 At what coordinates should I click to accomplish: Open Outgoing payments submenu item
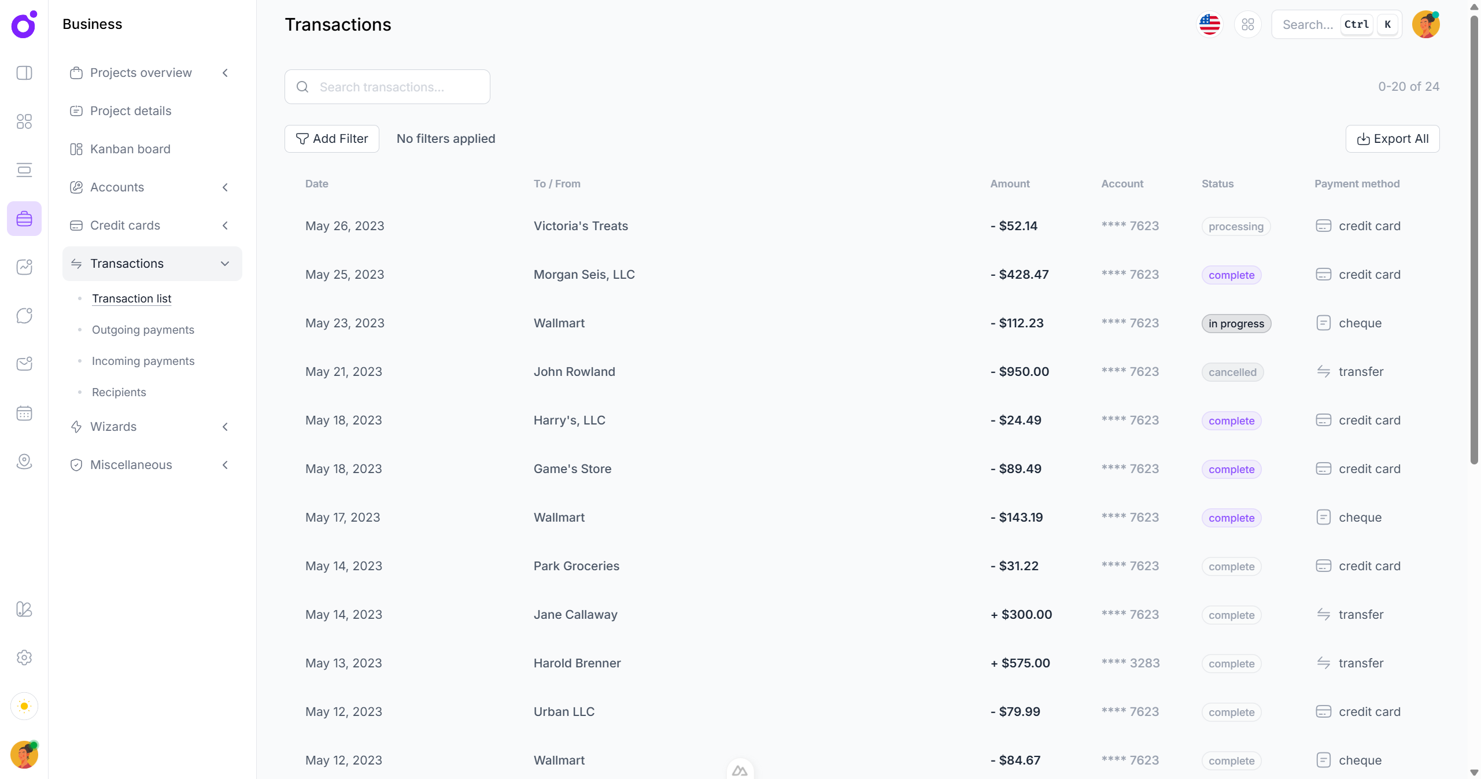[x=143, y=330]
